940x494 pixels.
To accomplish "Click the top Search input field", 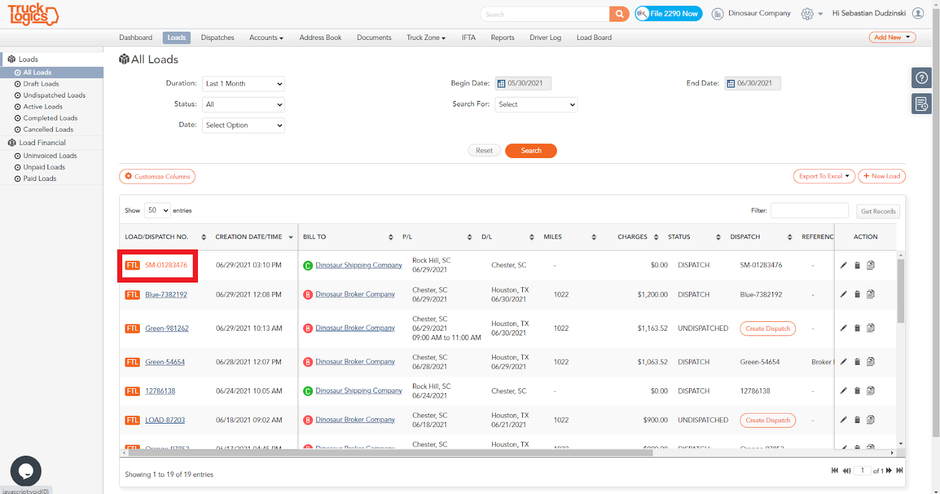I will coord(545,14).
